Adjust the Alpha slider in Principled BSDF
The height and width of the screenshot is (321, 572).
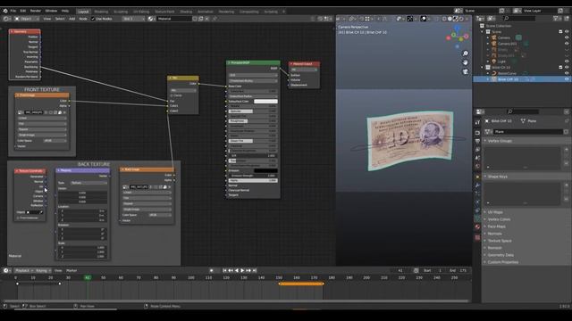(253, 180)
